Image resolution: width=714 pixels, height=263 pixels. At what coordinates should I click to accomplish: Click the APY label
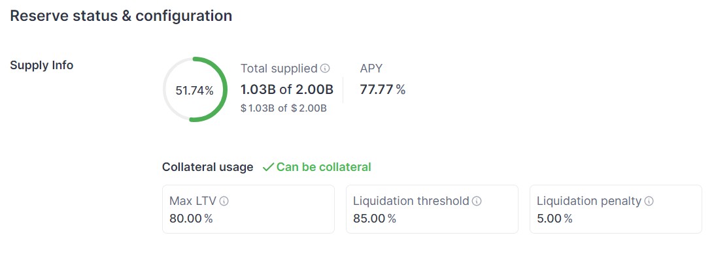coord(371,69)
